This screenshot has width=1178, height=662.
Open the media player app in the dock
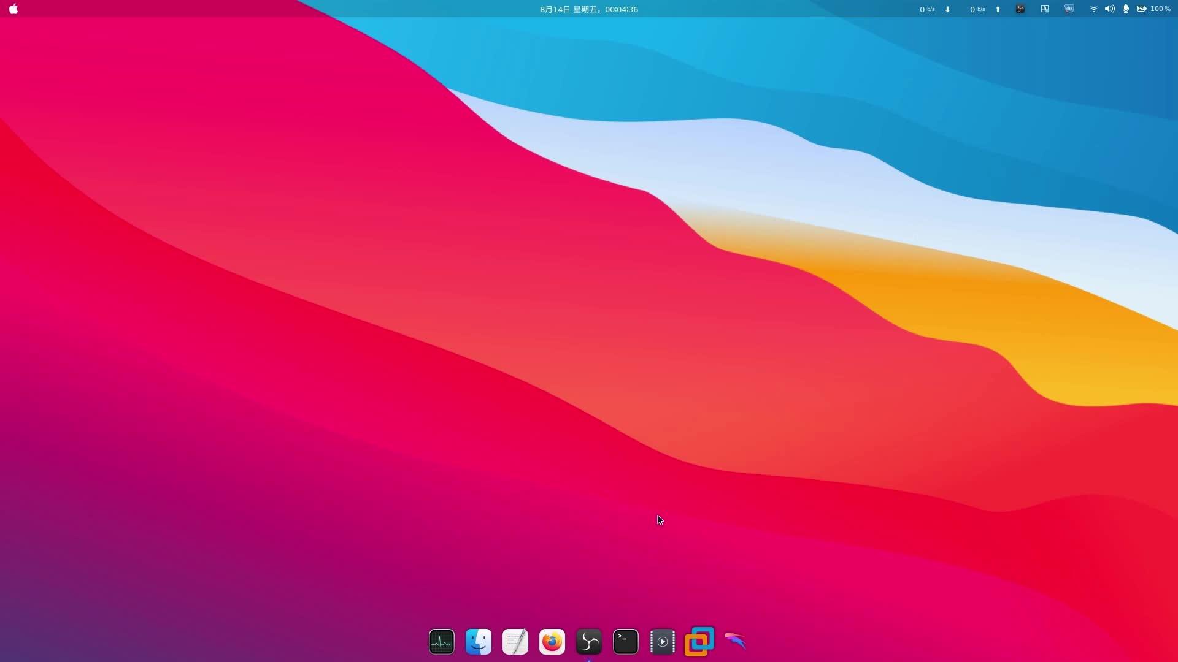click(x=662, y=641)
